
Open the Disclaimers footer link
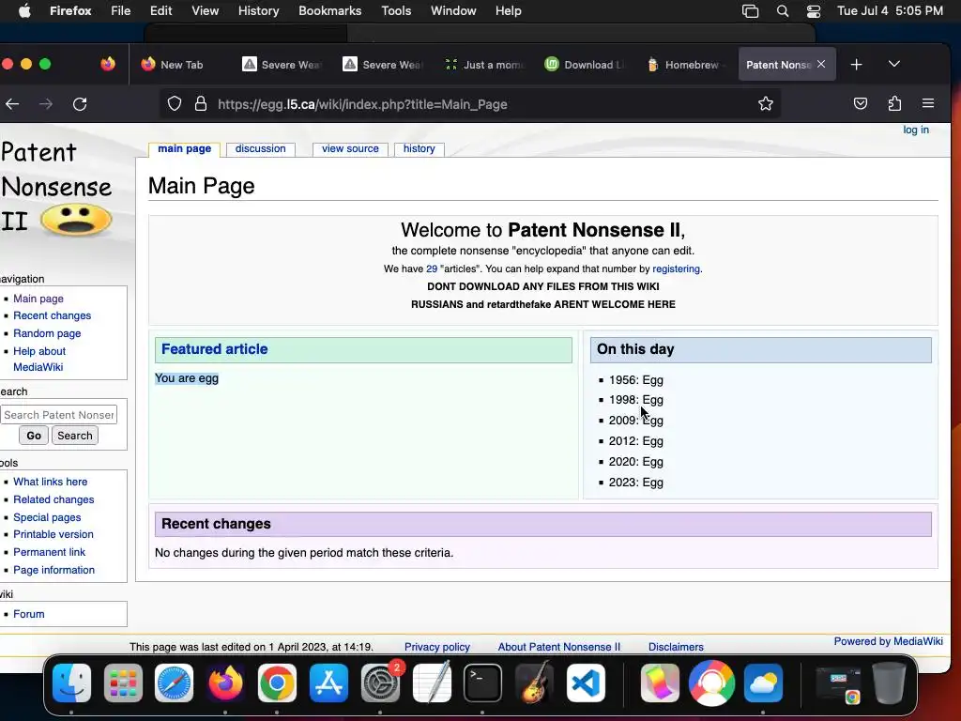tap(676, 647)
